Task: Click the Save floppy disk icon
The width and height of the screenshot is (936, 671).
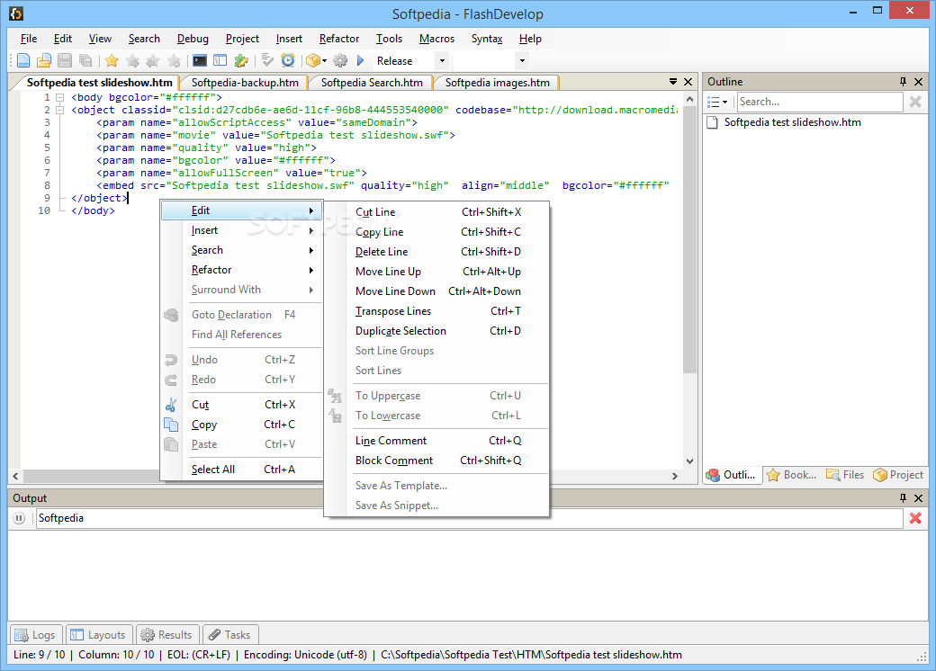Action: [65, 60]
